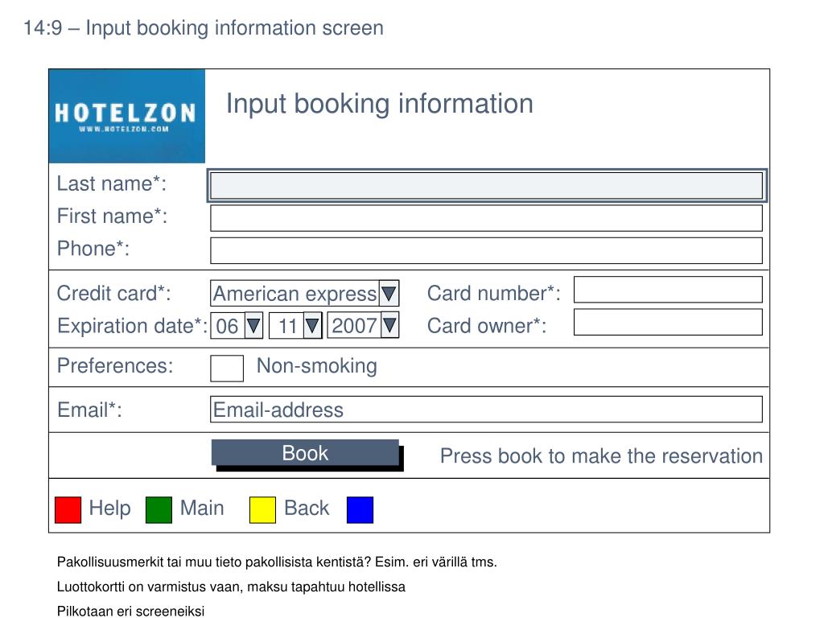824x618 pixels.
Task: Click the Email-address input field
Action: pos(487,410)
